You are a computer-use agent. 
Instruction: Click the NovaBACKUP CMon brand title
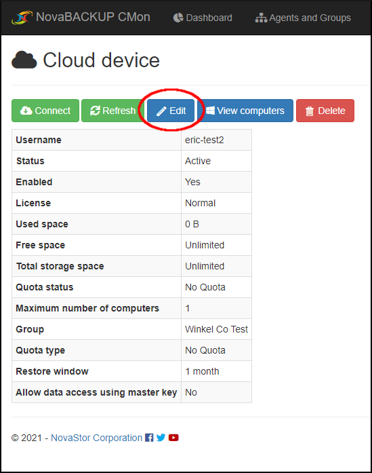(93, 17)
